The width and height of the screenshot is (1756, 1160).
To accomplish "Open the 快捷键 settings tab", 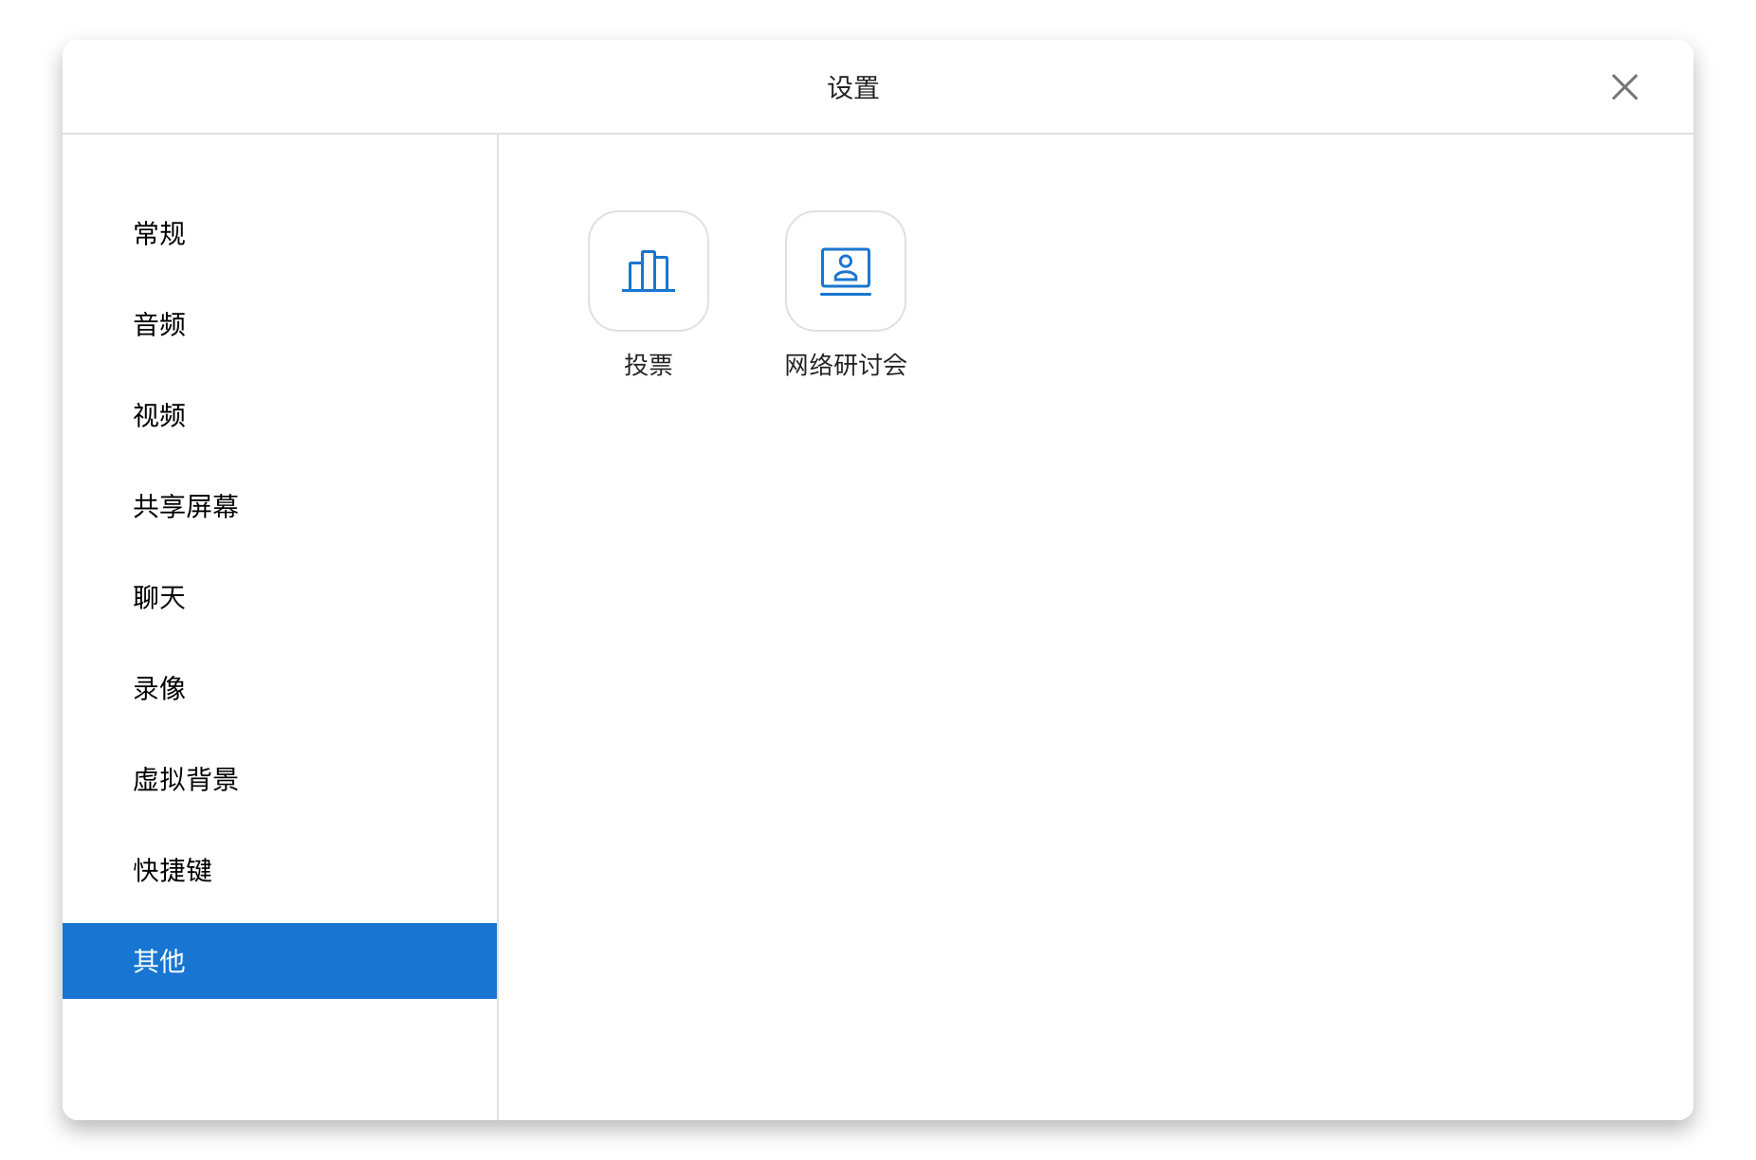I will click(280, 870).
